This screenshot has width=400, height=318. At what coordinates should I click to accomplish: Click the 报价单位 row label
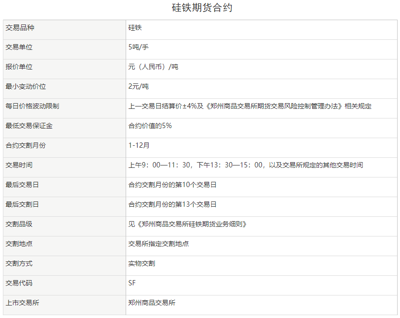pos(20,67)
